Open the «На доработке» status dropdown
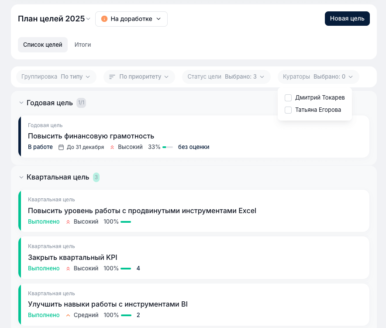Image resolution: width=386 pixels, height=328 pixels. pos(131,18)
